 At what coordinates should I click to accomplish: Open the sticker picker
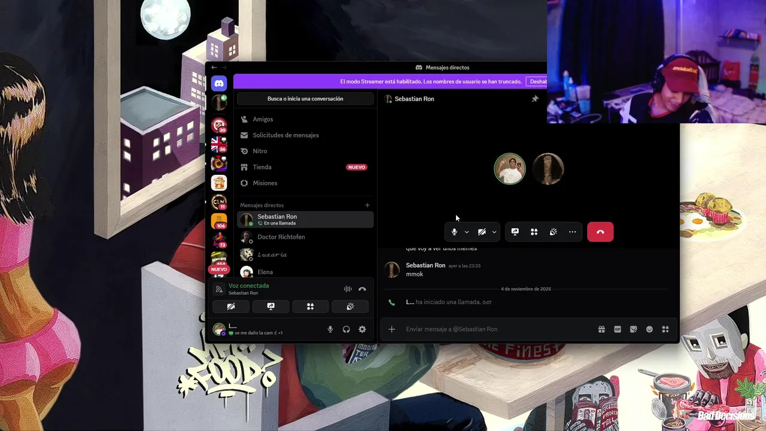(634, 329)
